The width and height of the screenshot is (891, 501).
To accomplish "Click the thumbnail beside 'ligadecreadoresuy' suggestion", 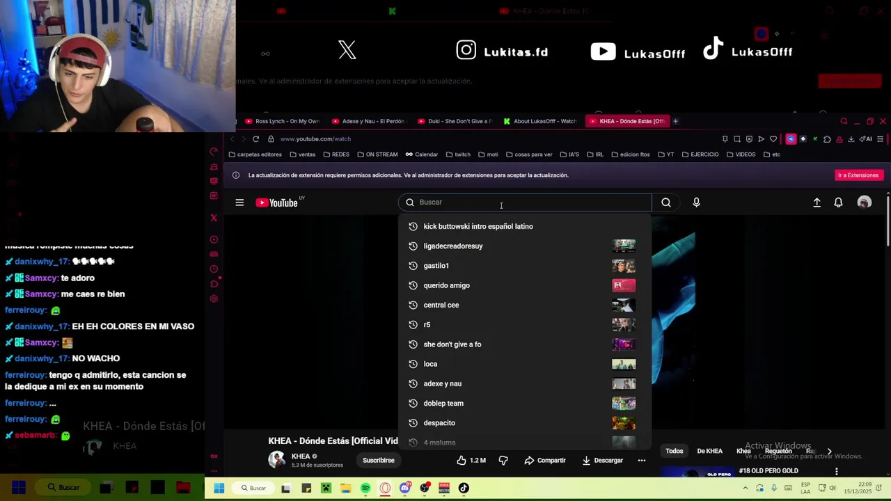I will click(x=624, y=246).
